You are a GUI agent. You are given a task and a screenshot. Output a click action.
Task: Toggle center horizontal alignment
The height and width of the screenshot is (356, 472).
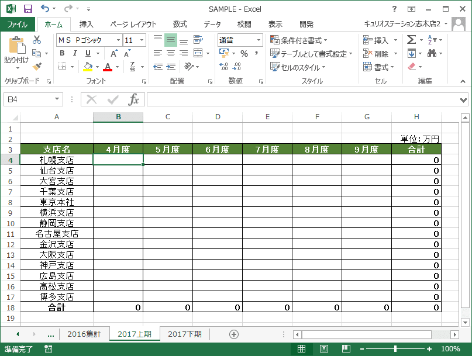[x=171, y=54]
